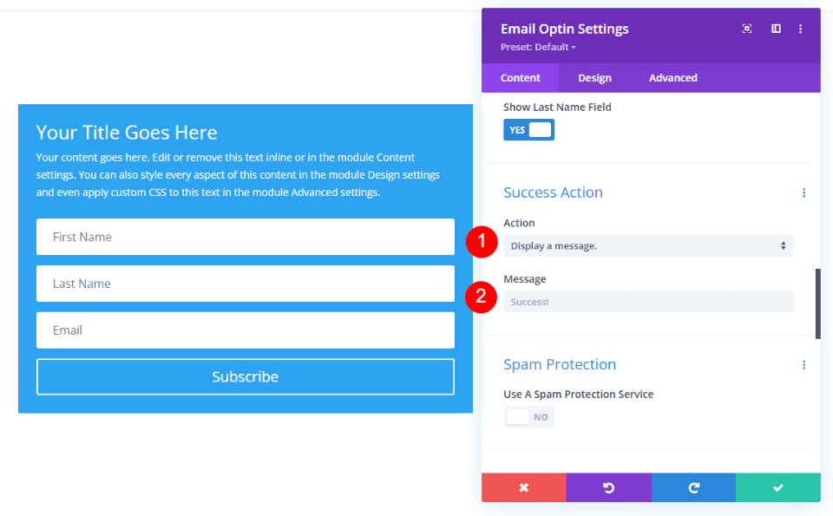Open the Success Action dropdown
Image resolution: width=833 pixels, height=516 pixels.
point(648,245)
